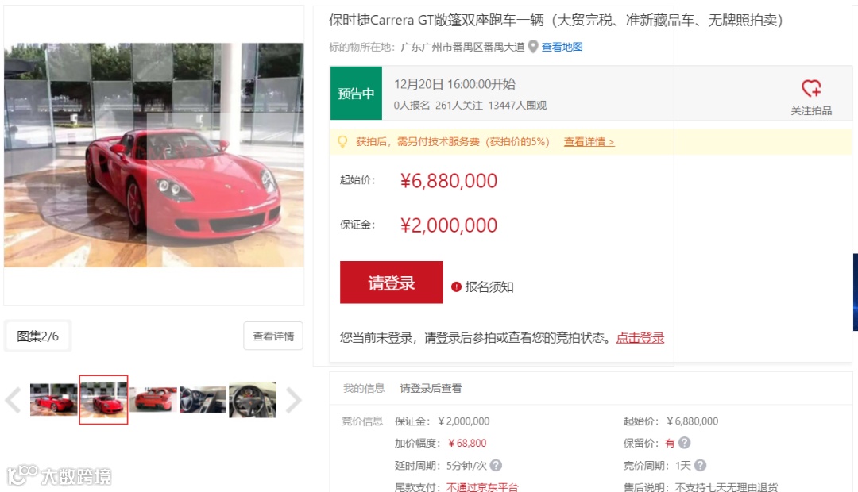The height and width of the screenshot is (492, 858).
Task: Click the 点击登录 link
Action: point(640,338)
